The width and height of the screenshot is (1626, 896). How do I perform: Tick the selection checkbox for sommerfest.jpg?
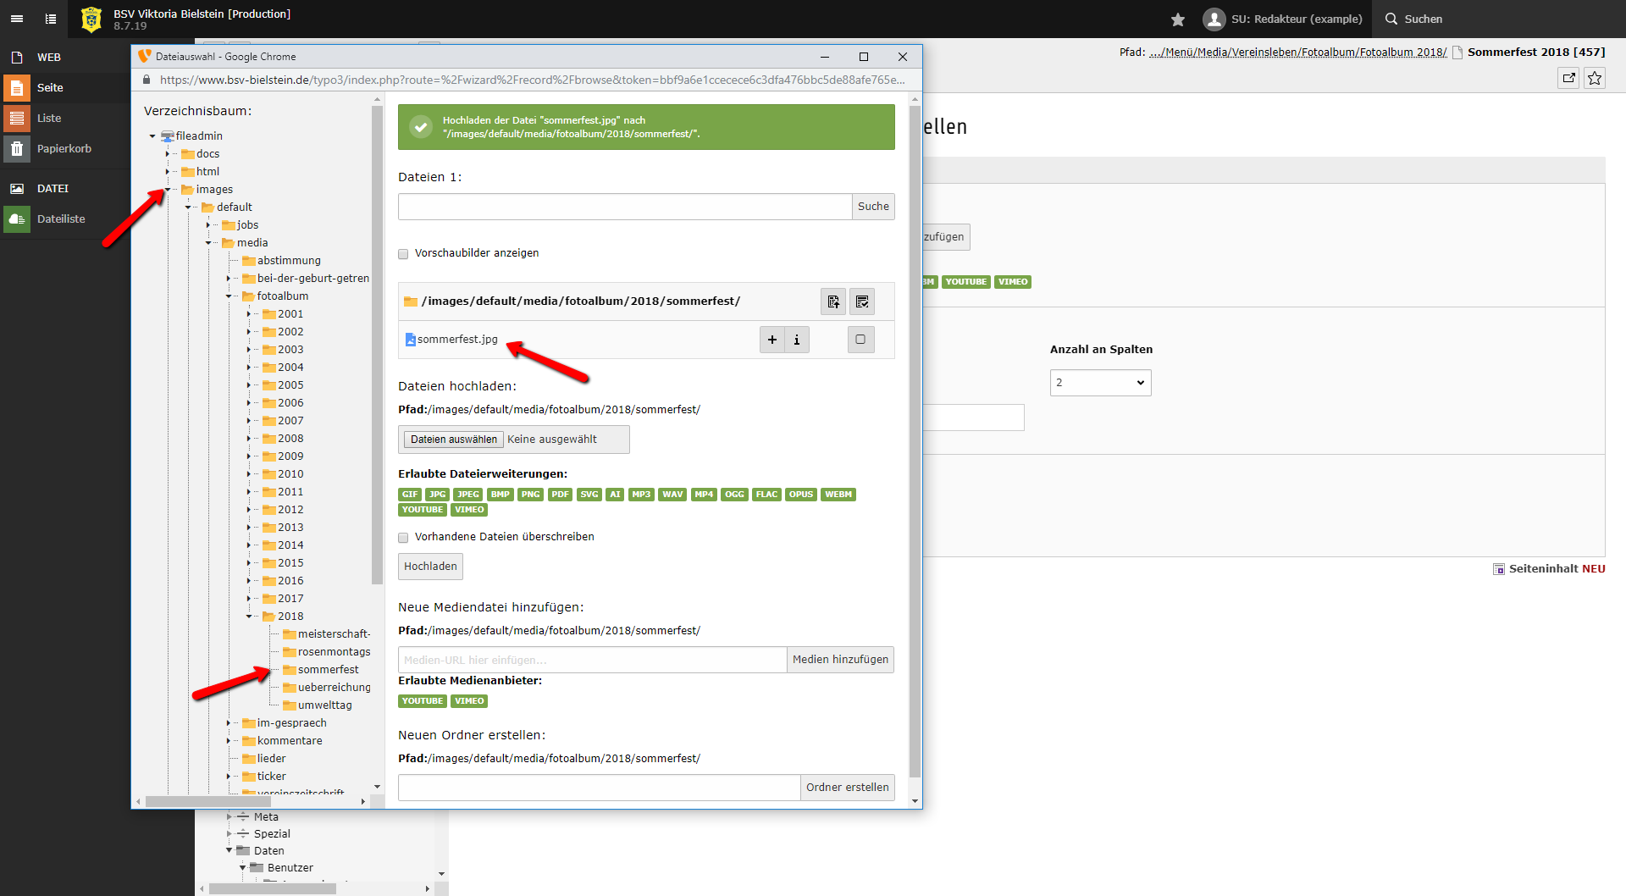(x=860, y=340)
